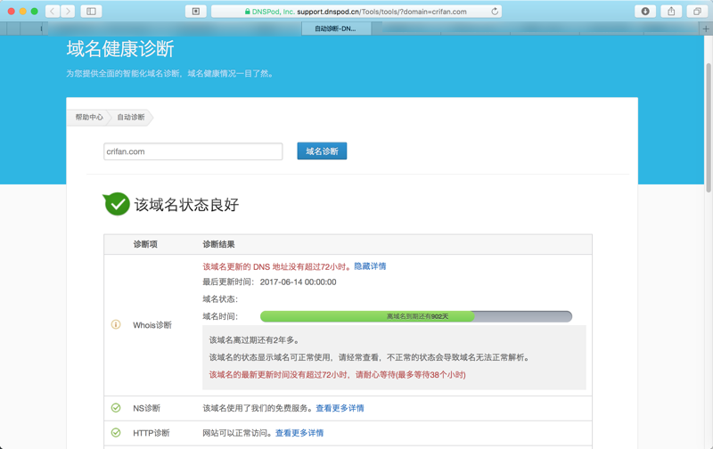Reload page using address bar refresh icon
The image size is (713, 449).
pos(495,12)
